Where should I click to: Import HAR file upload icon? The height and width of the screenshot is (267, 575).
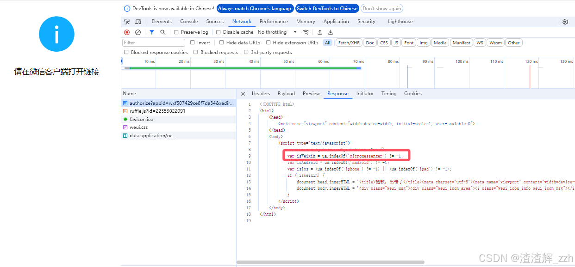[320, 32]
